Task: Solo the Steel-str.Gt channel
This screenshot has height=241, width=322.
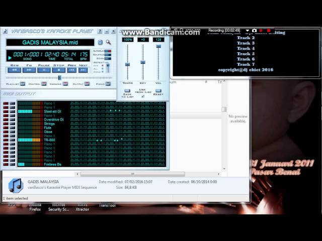Action: [x=12, y=111]
